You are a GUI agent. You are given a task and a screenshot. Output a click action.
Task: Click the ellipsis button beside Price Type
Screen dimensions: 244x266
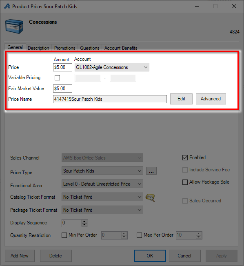[x=151, y=171]
